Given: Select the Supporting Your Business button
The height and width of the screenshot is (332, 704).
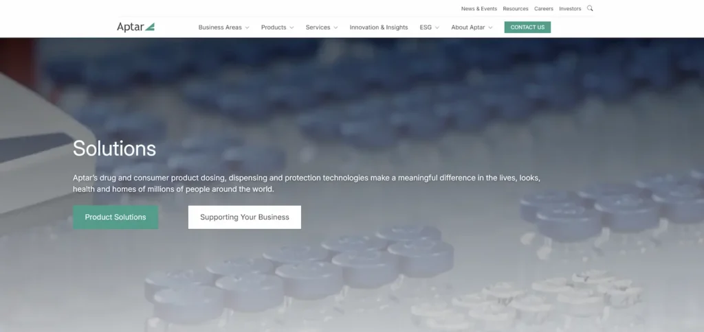Looking at the screenshot, I should 245,217.
